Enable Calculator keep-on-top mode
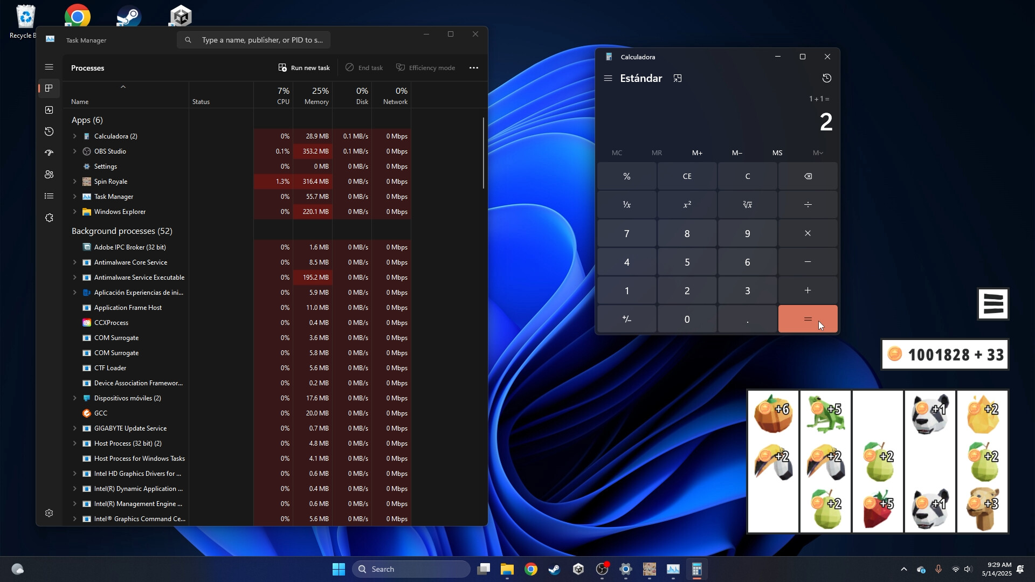 click(677, 78)
